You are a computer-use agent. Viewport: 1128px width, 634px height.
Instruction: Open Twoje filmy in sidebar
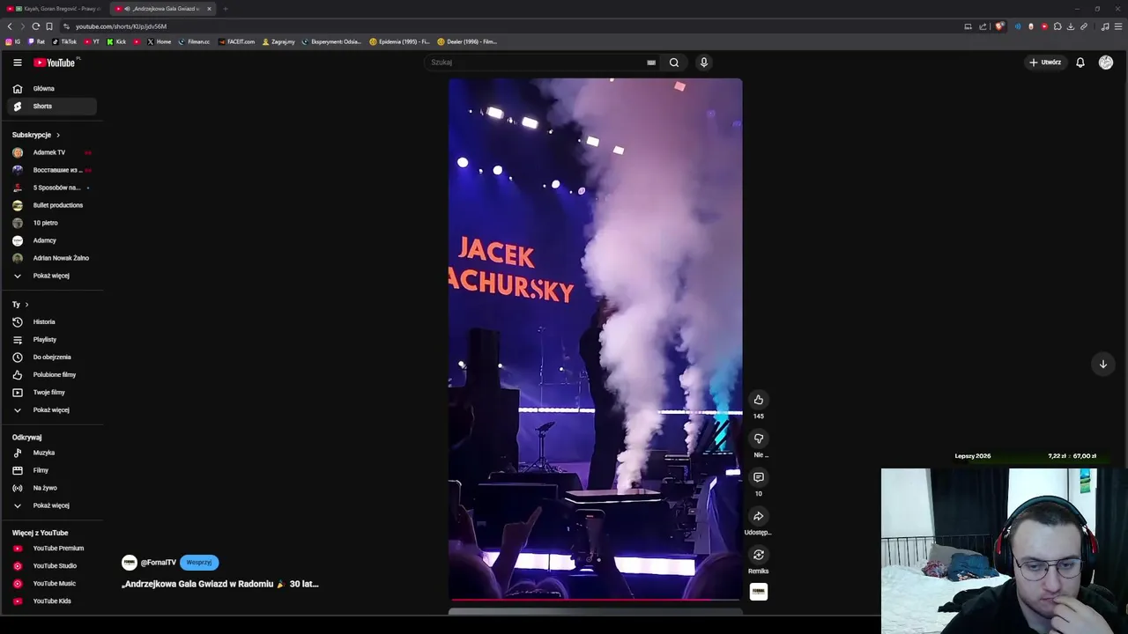[52, 393]
